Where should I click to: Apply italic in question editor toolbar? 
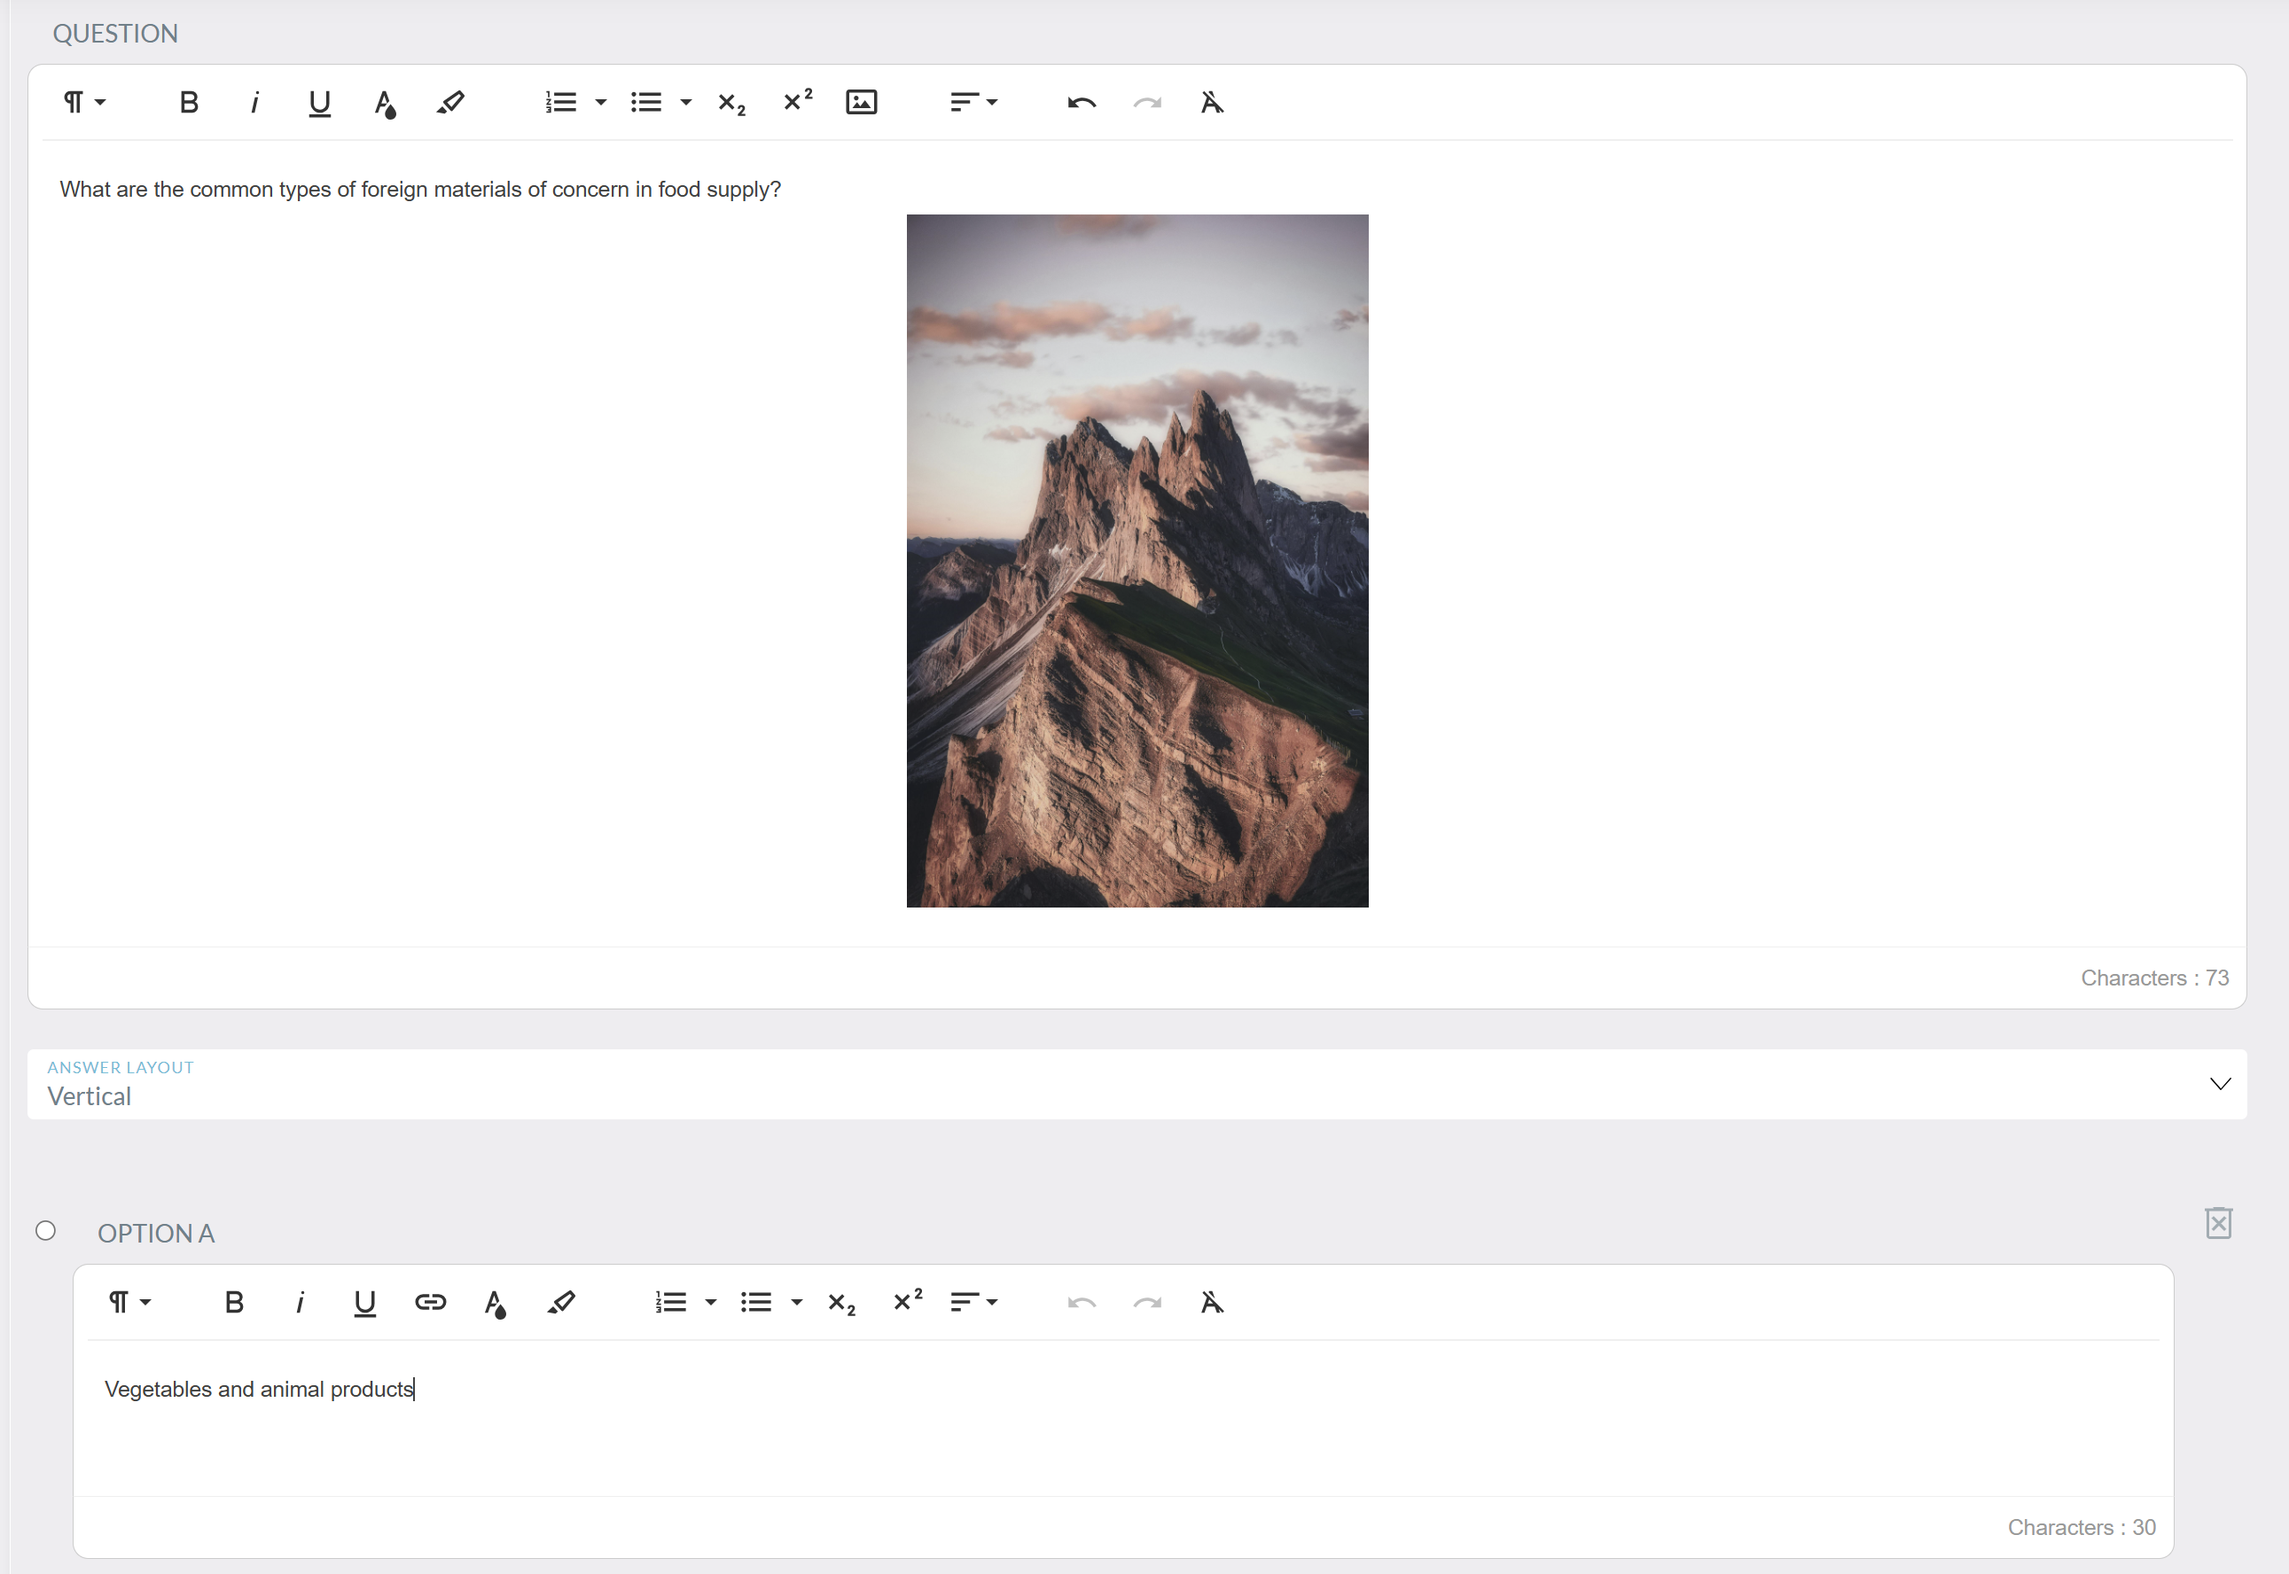point(254,103)
